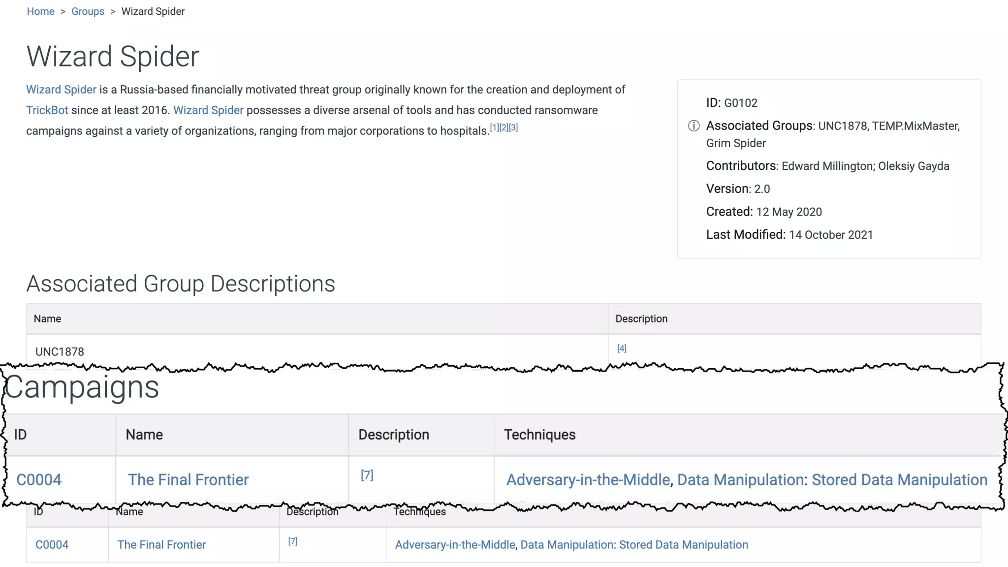The width and height of the screenshot is (1008, 567).
Task: Open citation reference [3]
Action: pos(513,127)
